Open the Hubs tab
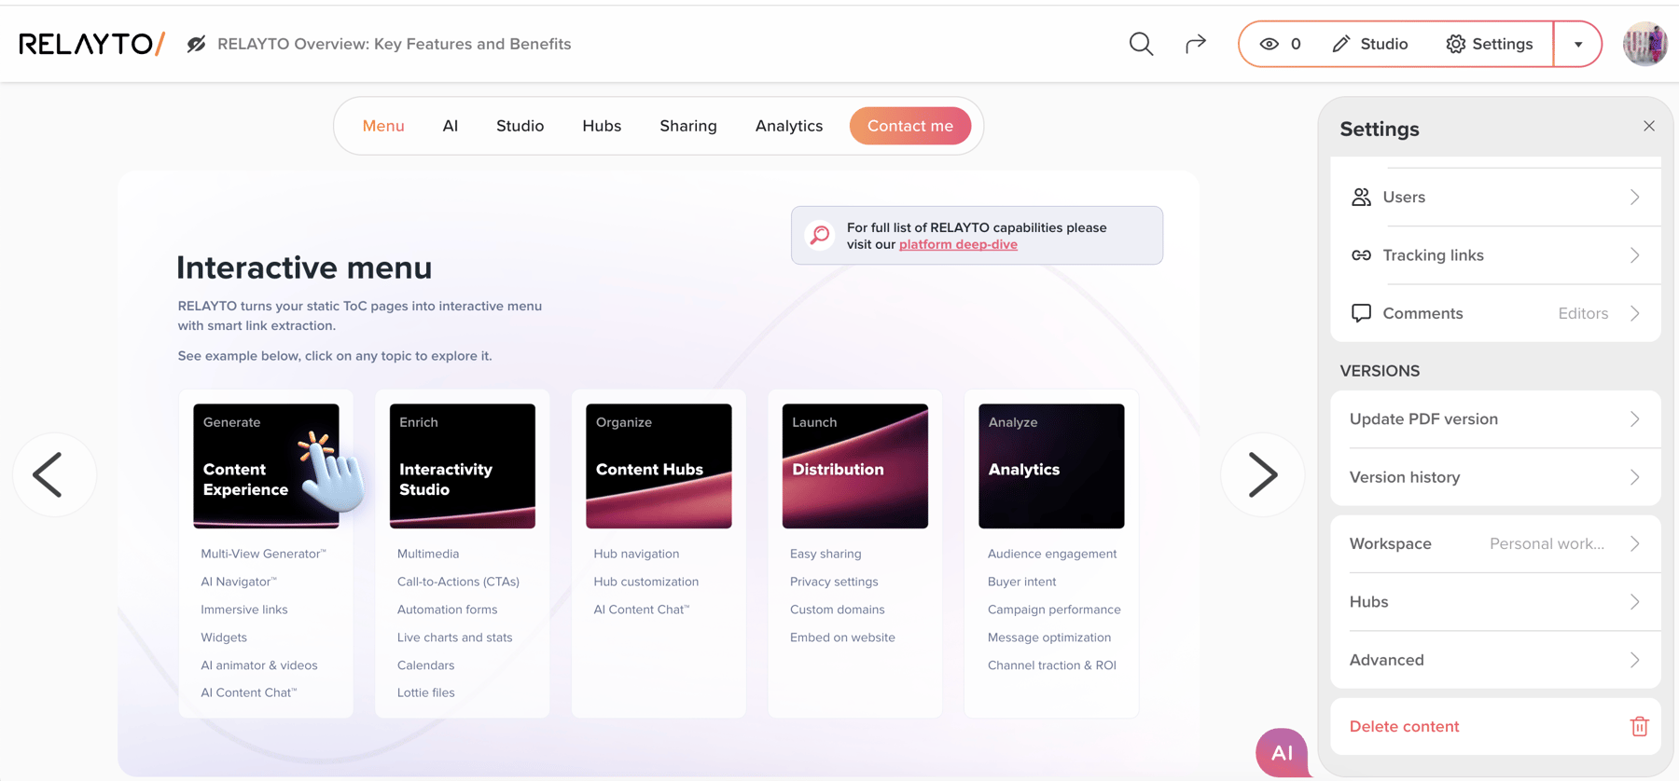1679x781 pixels. [x=602, y=126]
